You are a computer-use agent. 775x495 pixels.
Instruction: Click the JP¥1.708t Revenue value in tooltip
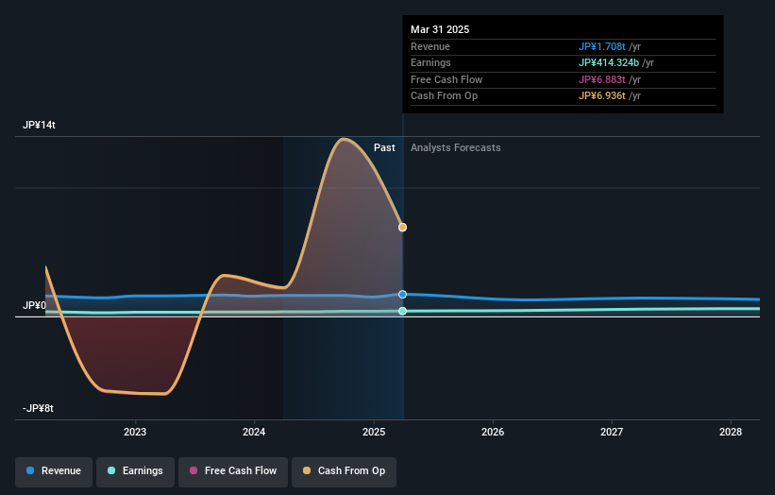click(x=602, y=46)
